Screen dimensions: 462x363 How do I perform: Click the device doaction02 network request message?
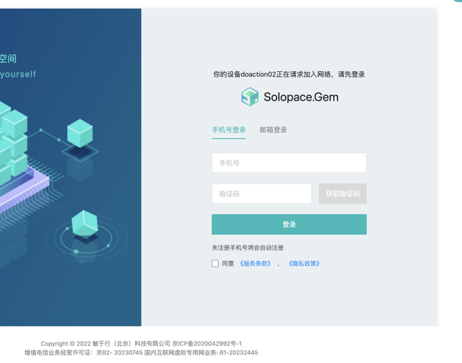pyautogui.click(x=289, y=74)
